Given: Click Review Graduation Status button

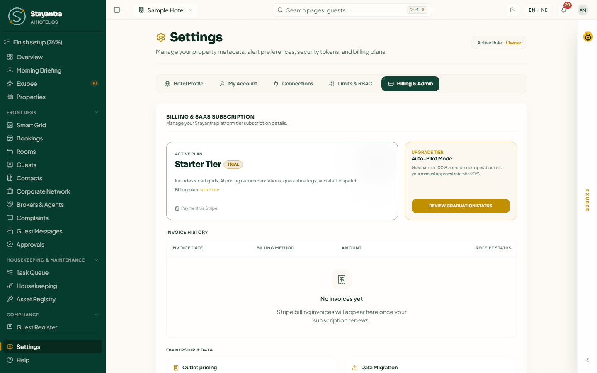Looking at the screenshot, I should click(461, 206).
